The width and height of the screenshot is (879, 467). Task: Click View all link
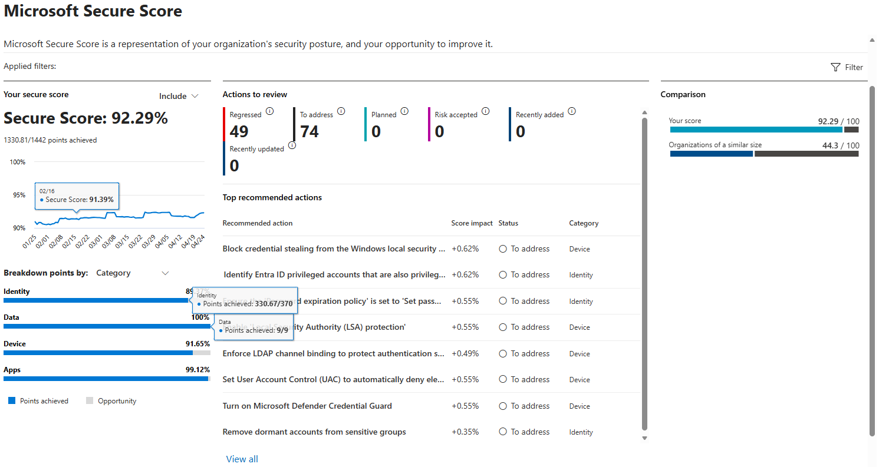(242, 459)
